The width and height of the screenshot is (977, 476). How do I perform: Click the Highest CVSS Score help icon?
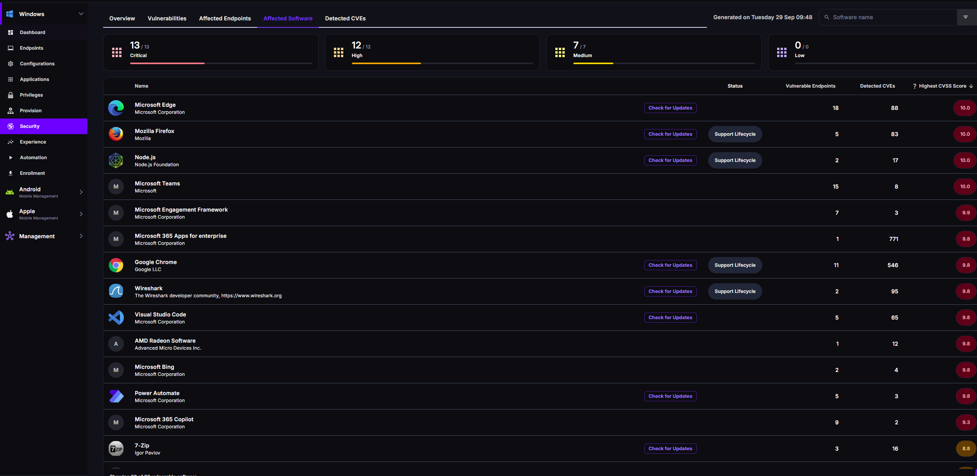(915, 86)
